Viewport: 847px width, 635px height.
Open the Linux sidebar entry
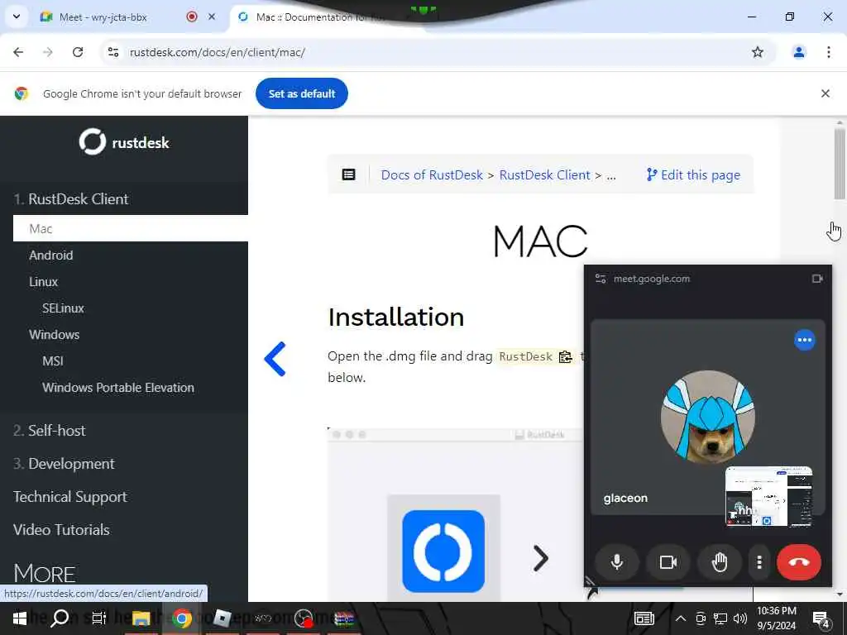[43, 282]
